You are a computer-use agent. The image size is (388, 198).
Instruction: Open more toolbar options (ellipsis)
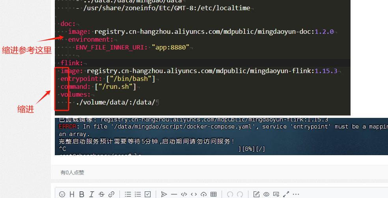coord(296,194)
